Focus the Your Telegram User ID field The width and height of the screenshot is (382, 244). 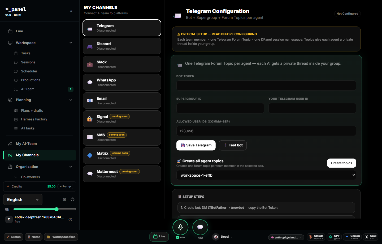point(312,108)
